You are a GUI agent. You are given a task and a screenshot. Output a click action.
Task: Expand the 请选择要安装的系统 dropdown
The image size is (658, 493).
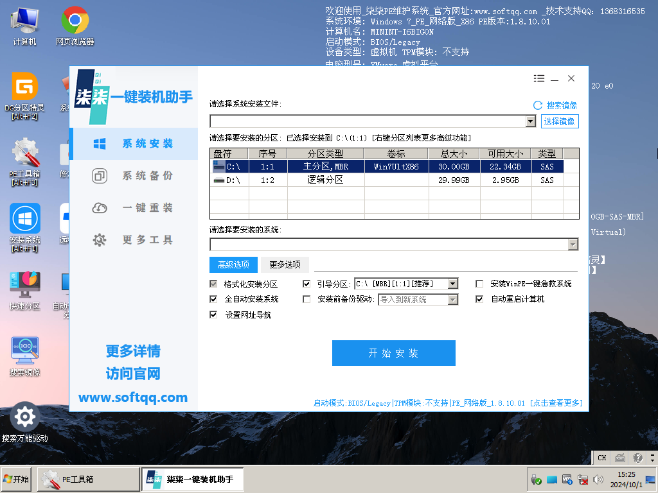(573, 245)
